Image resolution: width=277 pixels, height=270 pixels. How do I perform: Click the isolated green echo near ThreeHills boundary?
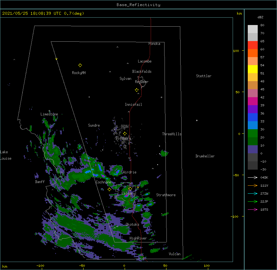[x=164, y=153]
